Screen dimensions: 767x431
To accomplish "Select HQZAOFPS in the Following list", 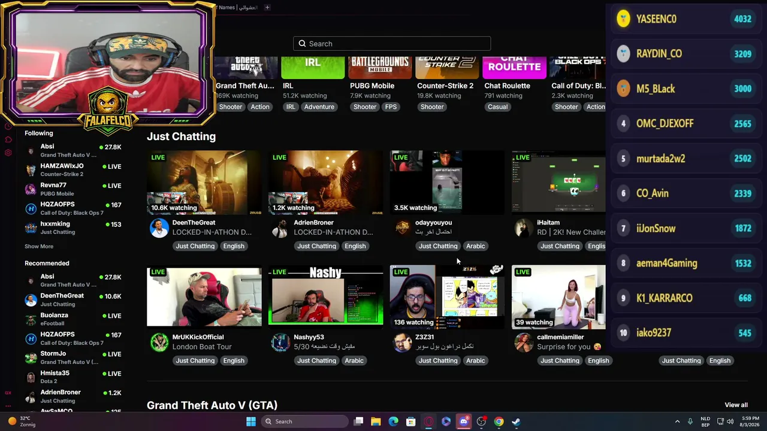I will (73, 208).
